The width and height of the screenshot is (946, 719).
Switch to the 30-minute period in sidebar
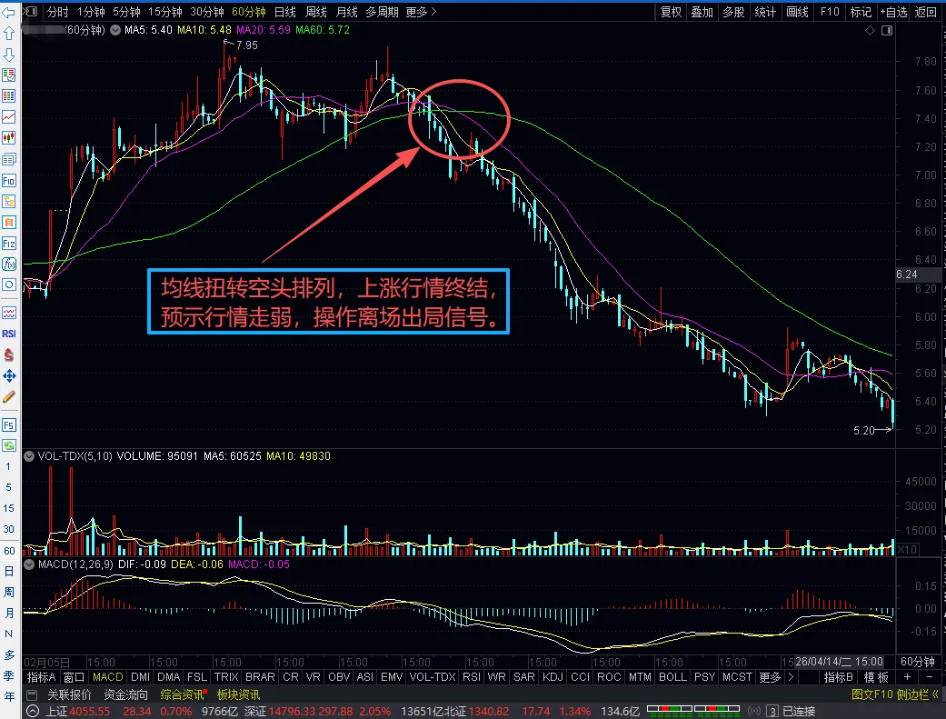click(8, 529)
